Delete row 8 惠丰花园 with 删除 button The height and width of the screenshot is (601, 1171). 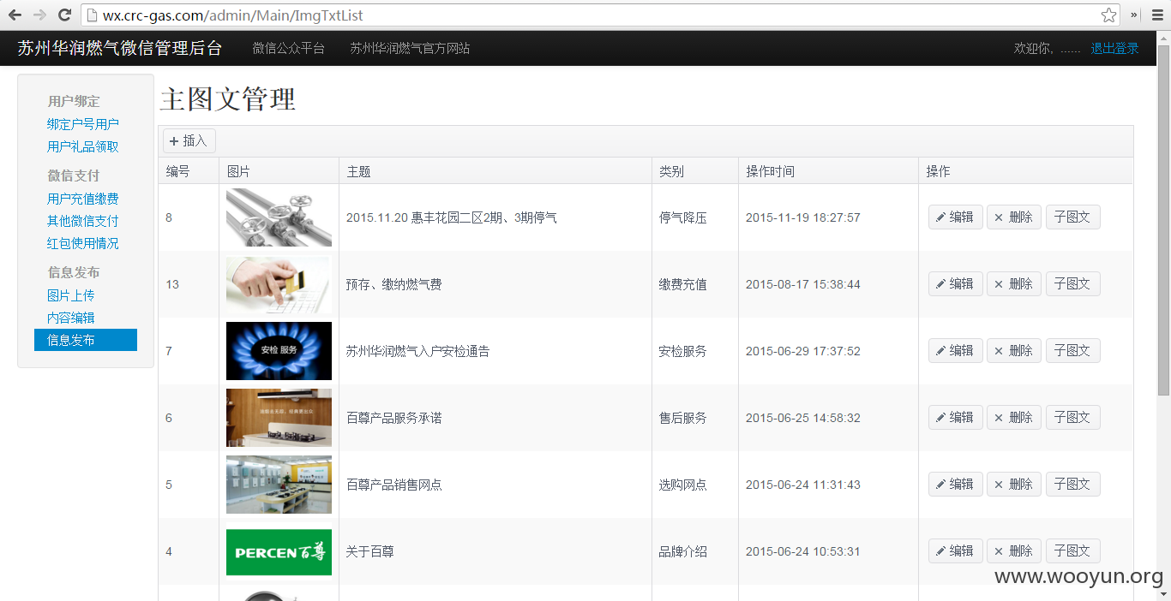coord(1014,217)
